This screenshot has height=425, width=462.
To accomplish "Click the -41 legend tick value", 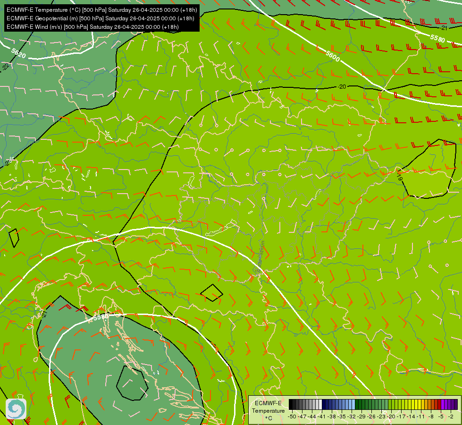I will pyautogui.click(x=322, y=417).
